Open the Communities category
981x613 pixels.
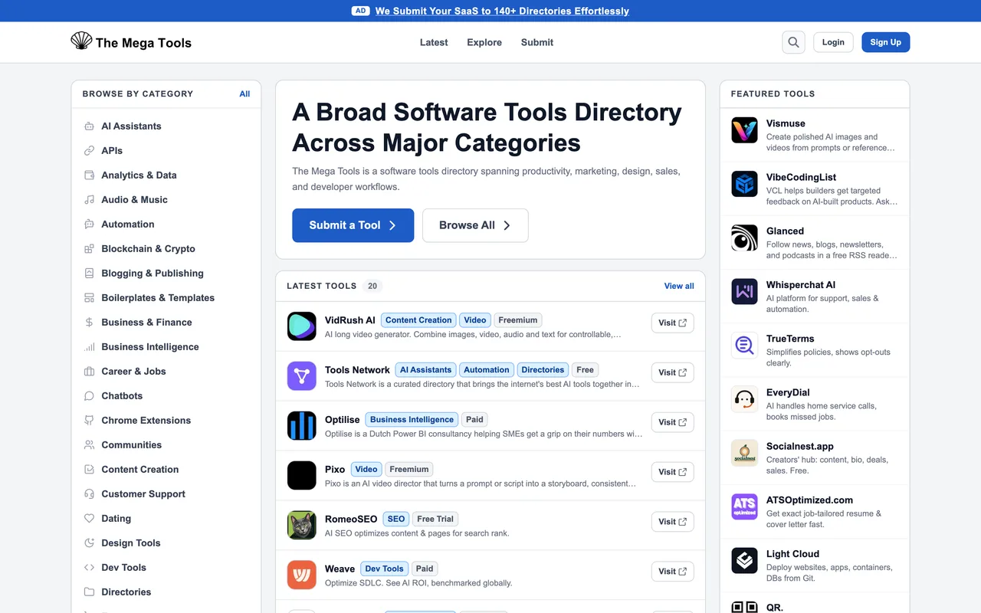(x=166, y=445)
